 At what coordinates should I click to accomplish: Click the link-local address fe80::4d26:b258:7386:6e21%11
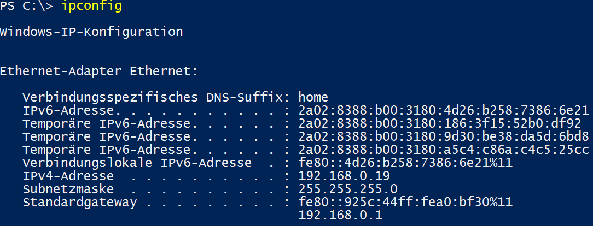405,163
